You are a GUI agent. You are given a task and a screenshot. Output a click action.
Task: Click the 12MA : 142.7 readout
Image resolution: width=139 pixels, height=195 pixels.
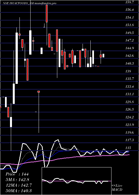pos(19,185)
